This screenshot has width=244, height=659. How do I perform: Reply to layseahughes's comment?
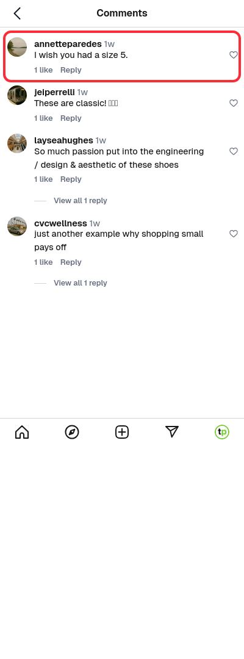click(71, 179)
